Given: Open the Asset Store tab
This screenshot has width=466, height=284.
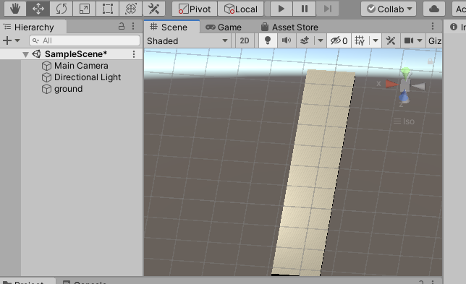Looking at the screenshot, I should pyautogui.click(x=289, y=27).
